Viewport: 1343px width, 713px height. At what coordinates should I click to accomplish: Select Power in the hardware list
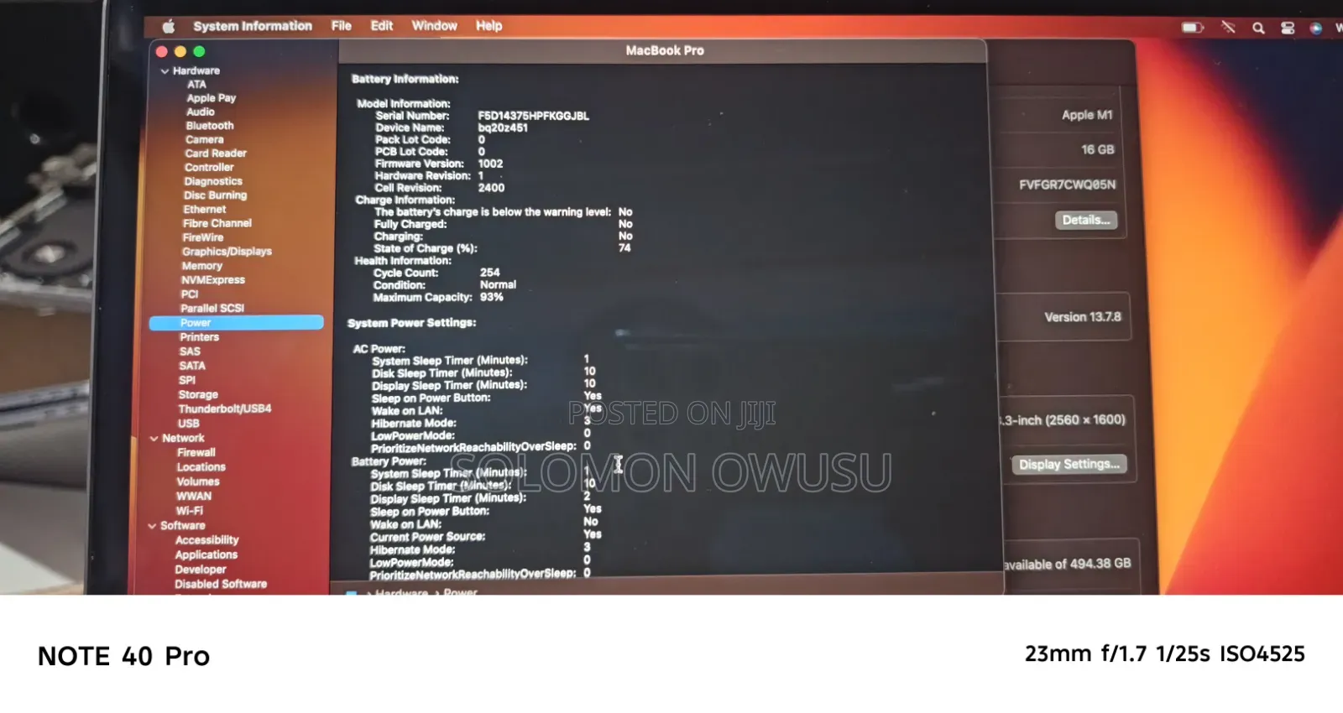pyautogui.click(x=237, y=323)
